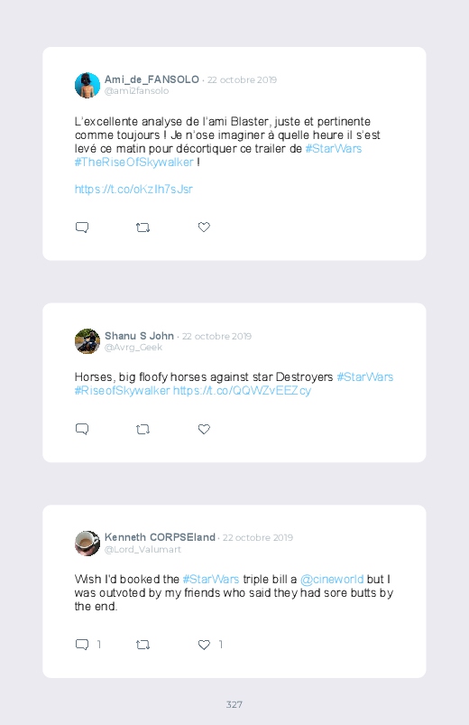Like the Kenneth CORPSEland tweet
This screenshot has height=725, width=469.
coord(204,645)
